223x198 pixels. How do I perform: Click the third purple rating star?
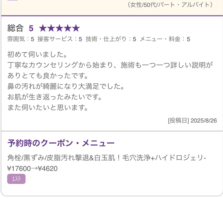point(59,28)
